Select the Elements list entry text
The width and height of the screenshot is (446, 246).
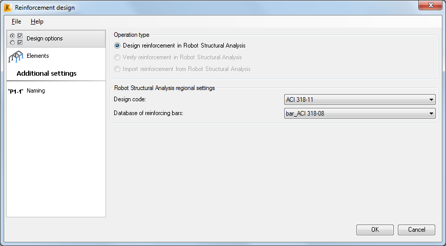pyautogui.click(x=38, y=56)
